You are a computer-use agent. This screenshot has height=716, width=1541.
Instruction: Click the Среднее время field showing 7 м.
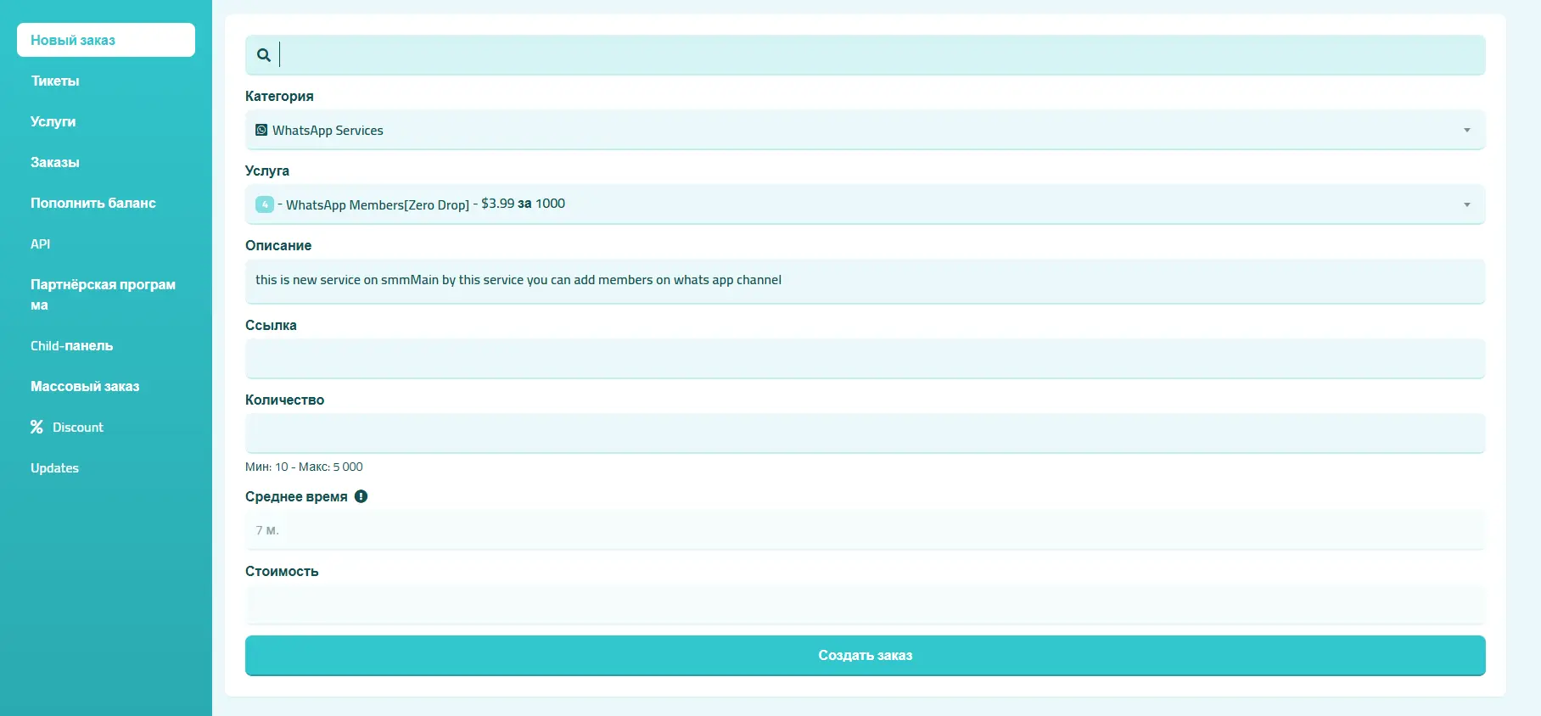866,530
